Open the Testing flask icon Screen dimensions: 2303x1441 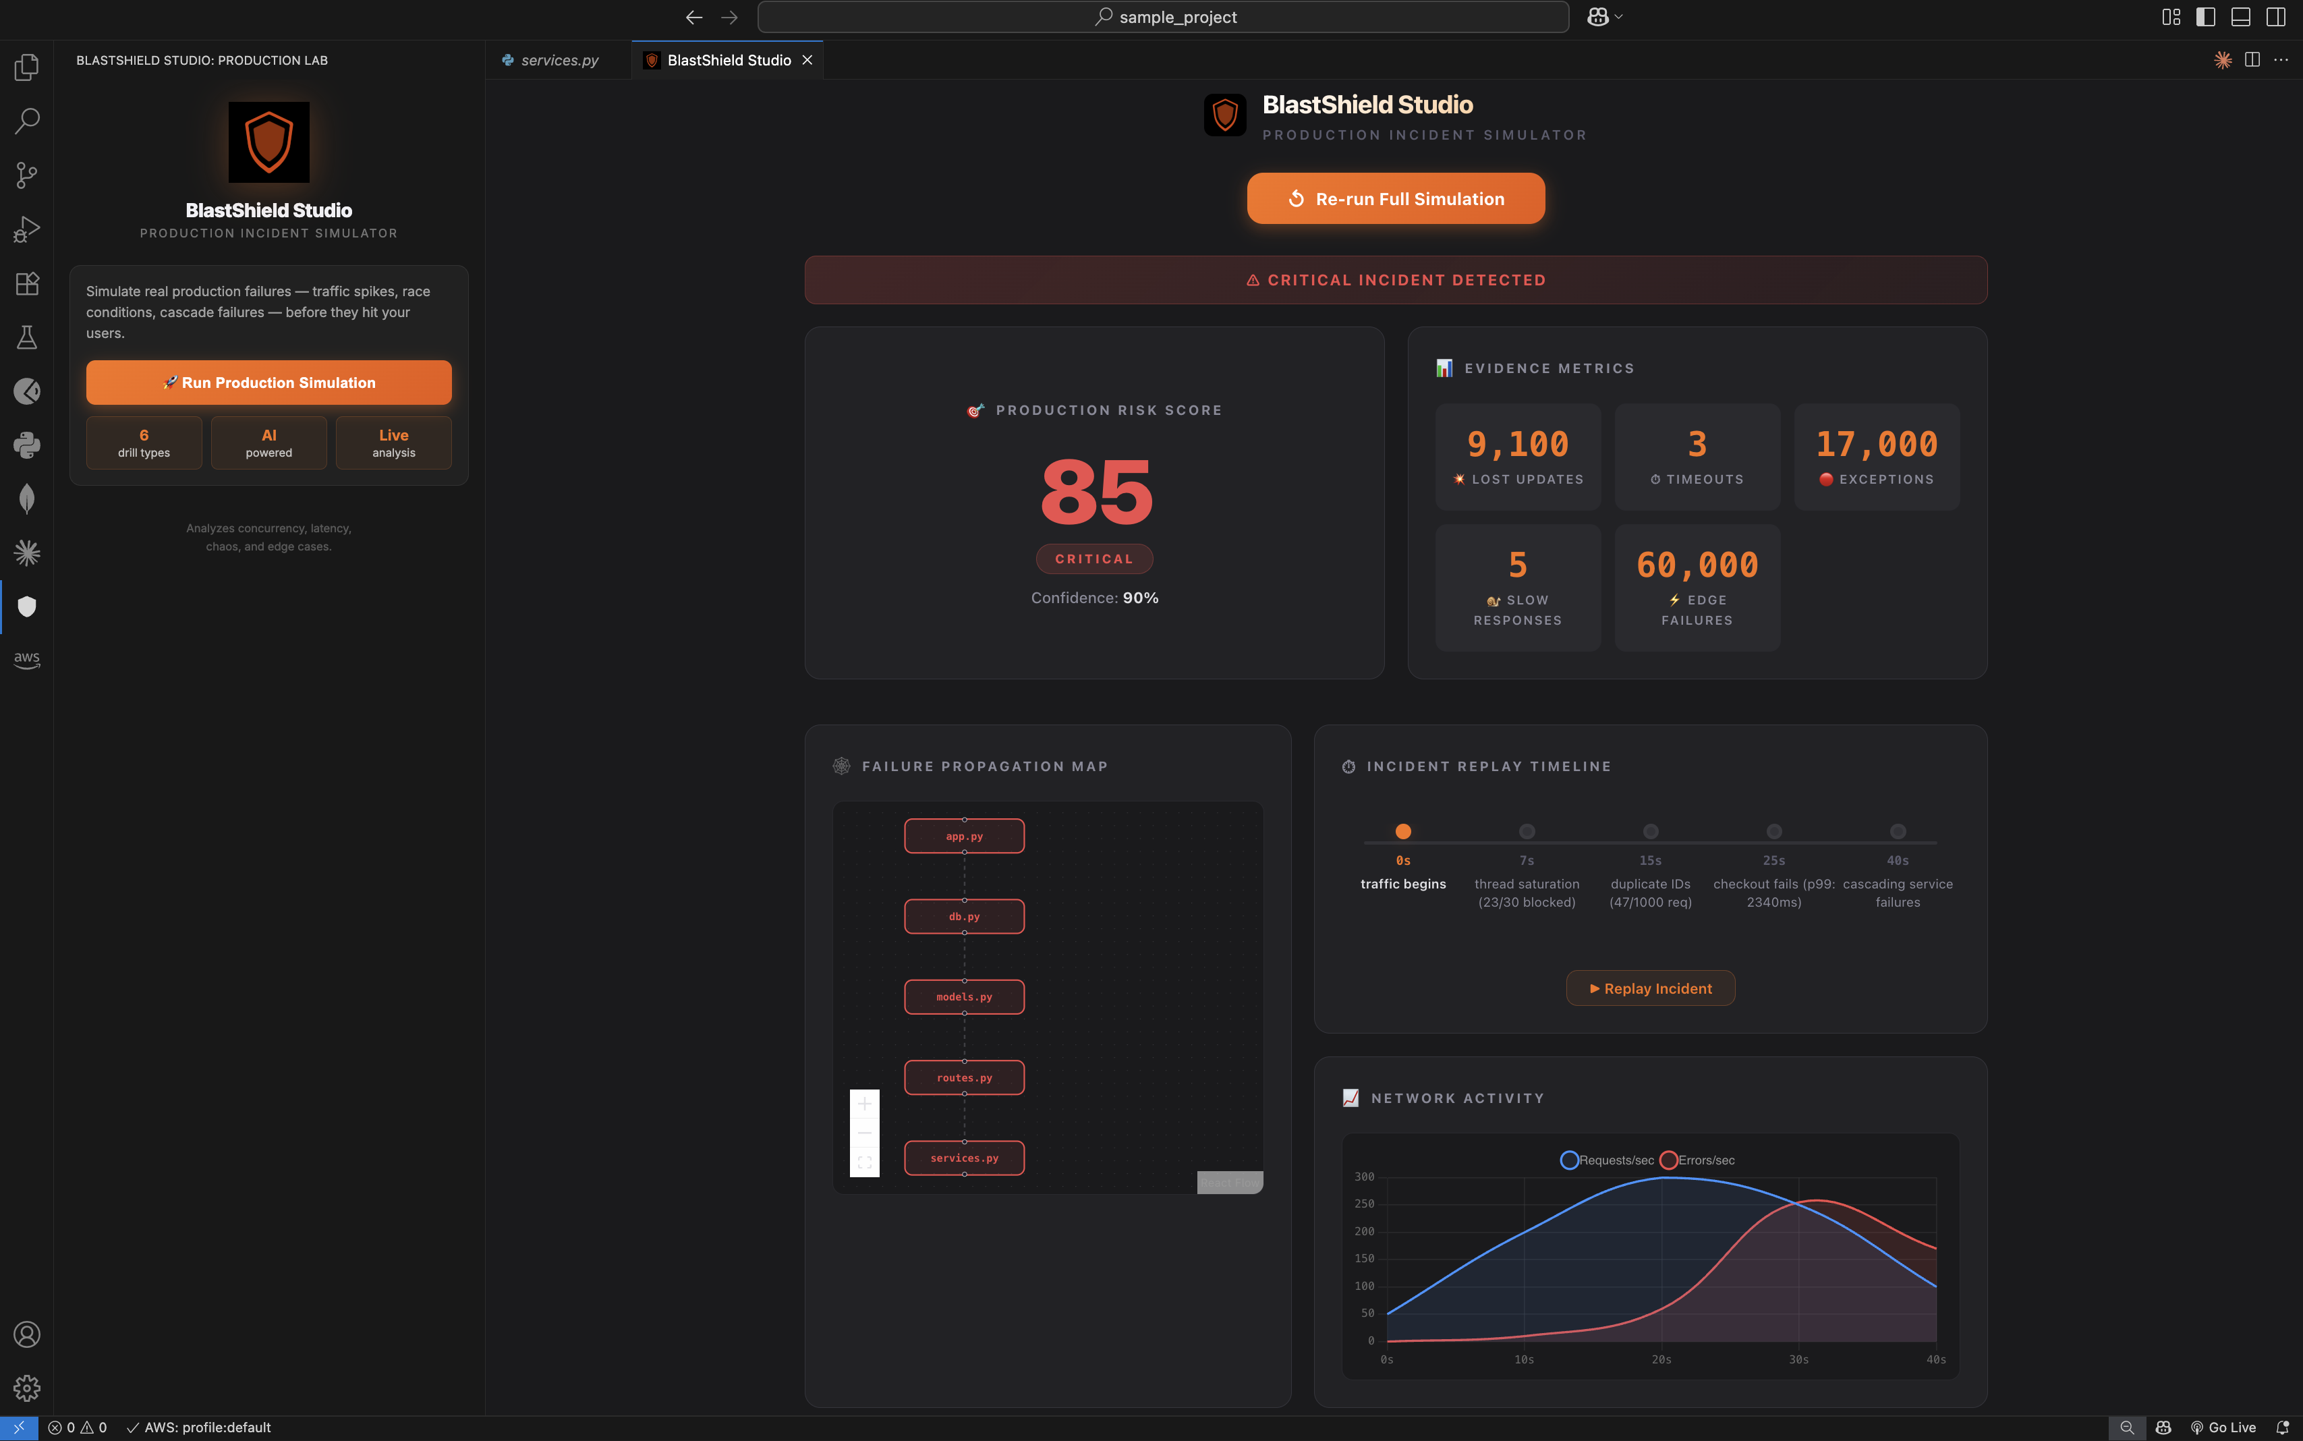click(x=27, y=337)
